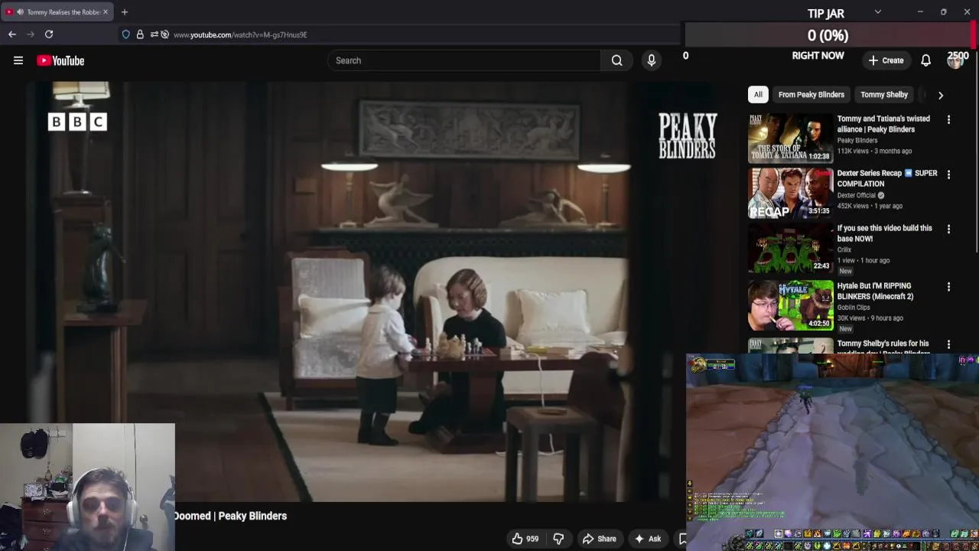Open the site permissions icon in address bar

(154, 34)
